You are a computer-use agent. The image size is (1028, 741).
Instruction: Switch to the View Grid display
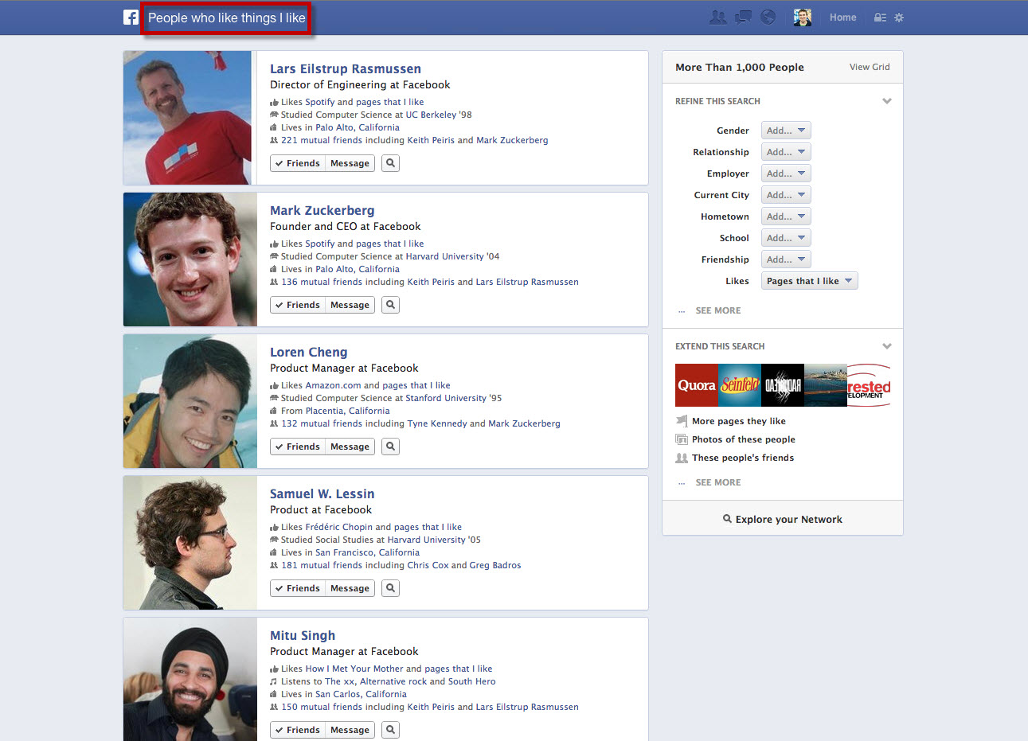pyautogui.click(x=869, y=67)
